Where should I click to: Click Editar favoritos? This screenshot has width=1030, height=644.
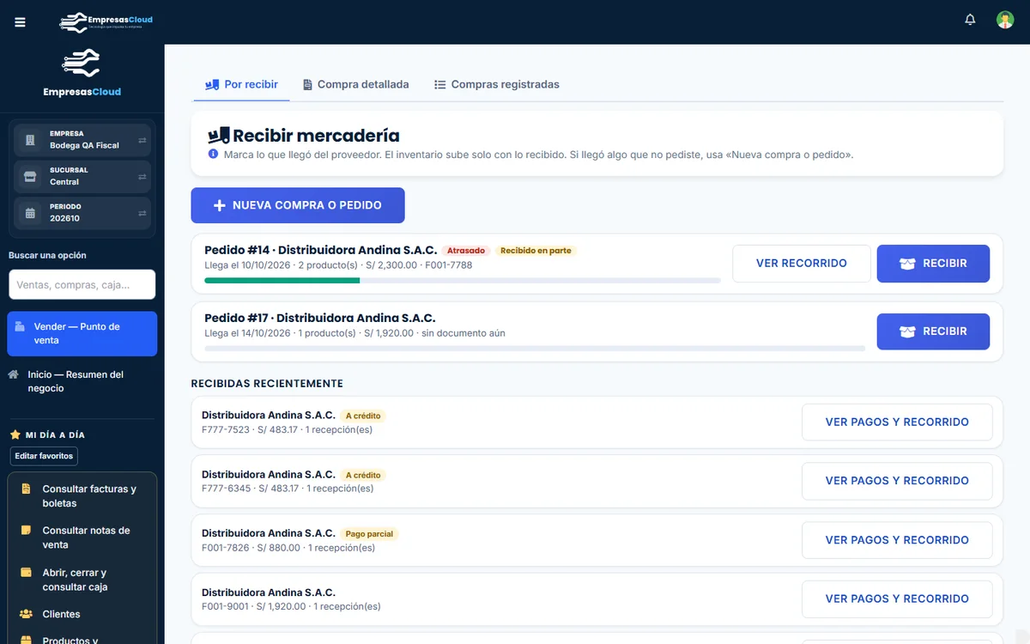click(44, 456)
